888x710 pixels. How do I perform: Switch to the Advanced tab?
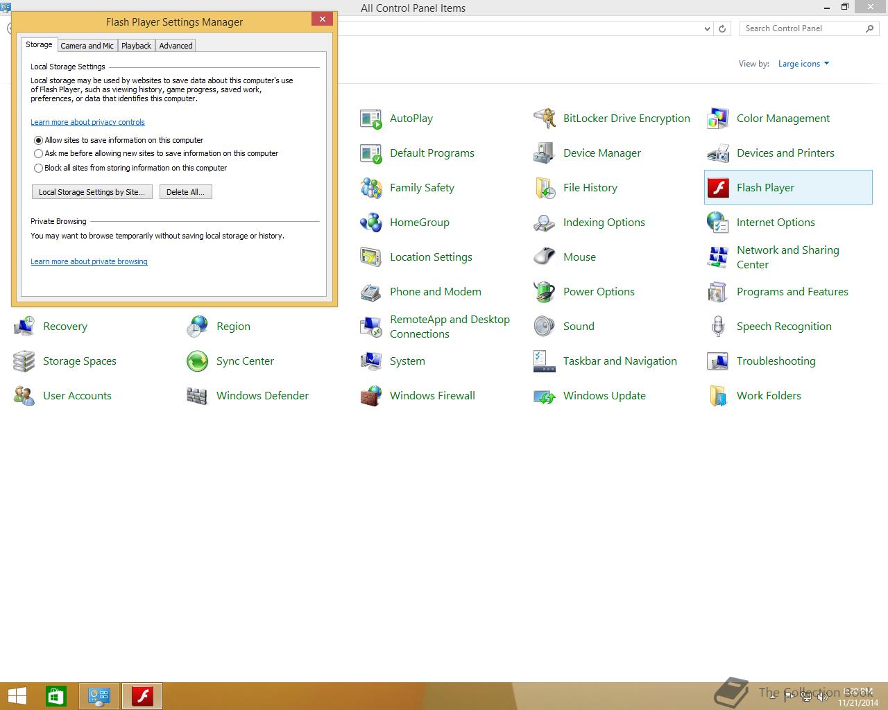pyautogui.click(x=176, y=46)
